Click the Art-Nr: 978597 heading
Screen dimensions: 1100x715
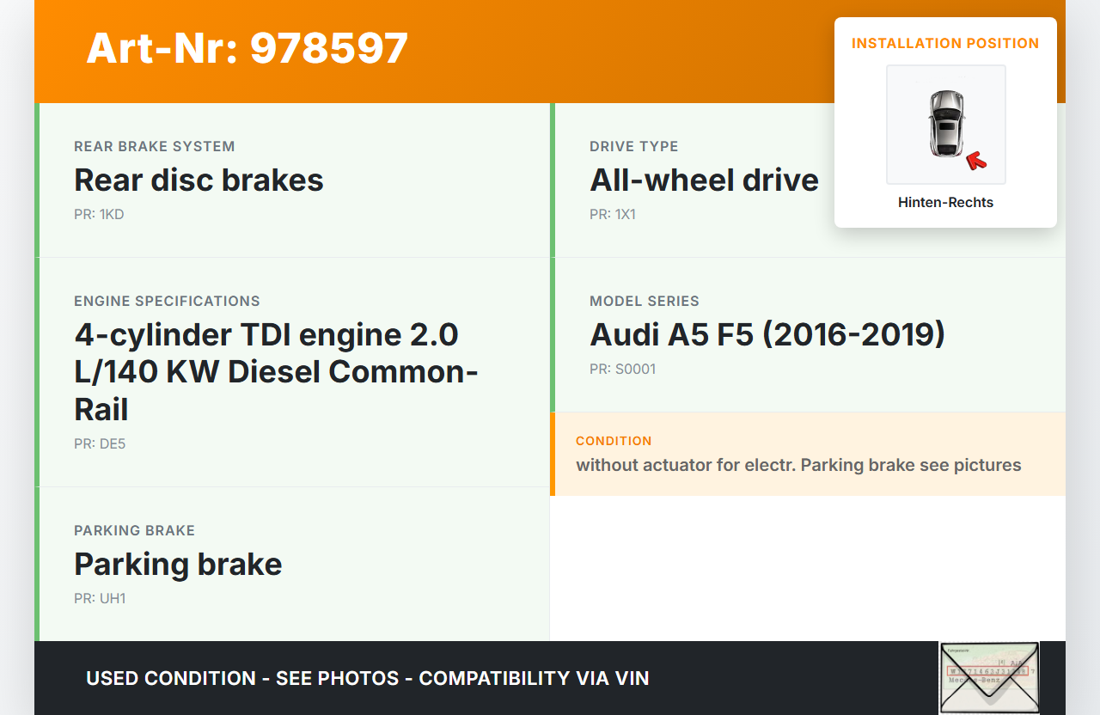[x=247, y=48]
